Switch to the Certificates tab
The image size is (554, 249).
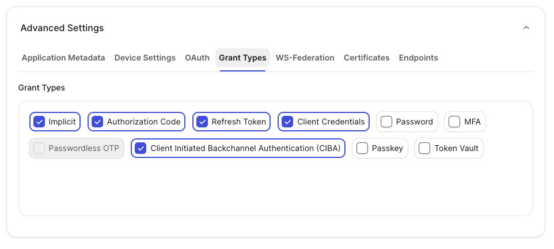point(366,58)
